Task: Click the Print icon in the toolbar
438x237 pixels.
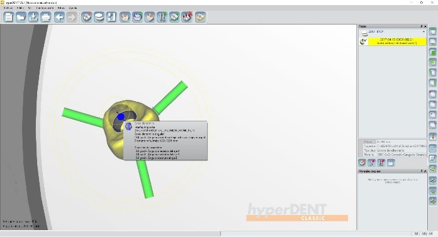Action: click(x=45, y=18)
